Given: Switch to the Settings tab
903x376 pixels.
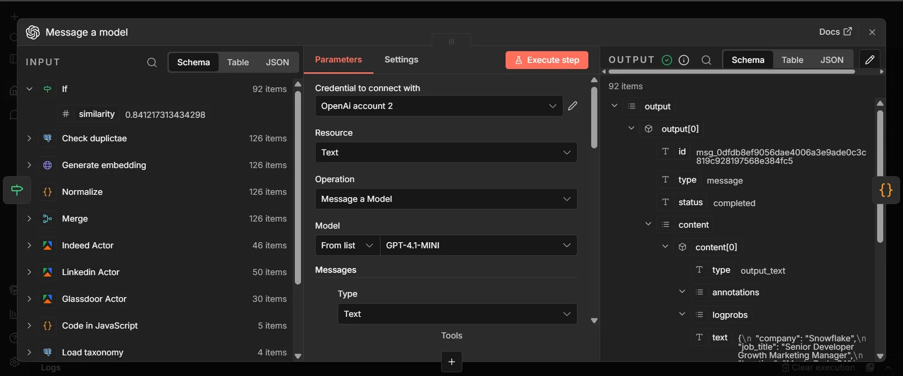Looking at the screenshot, I should coord(401,60).
